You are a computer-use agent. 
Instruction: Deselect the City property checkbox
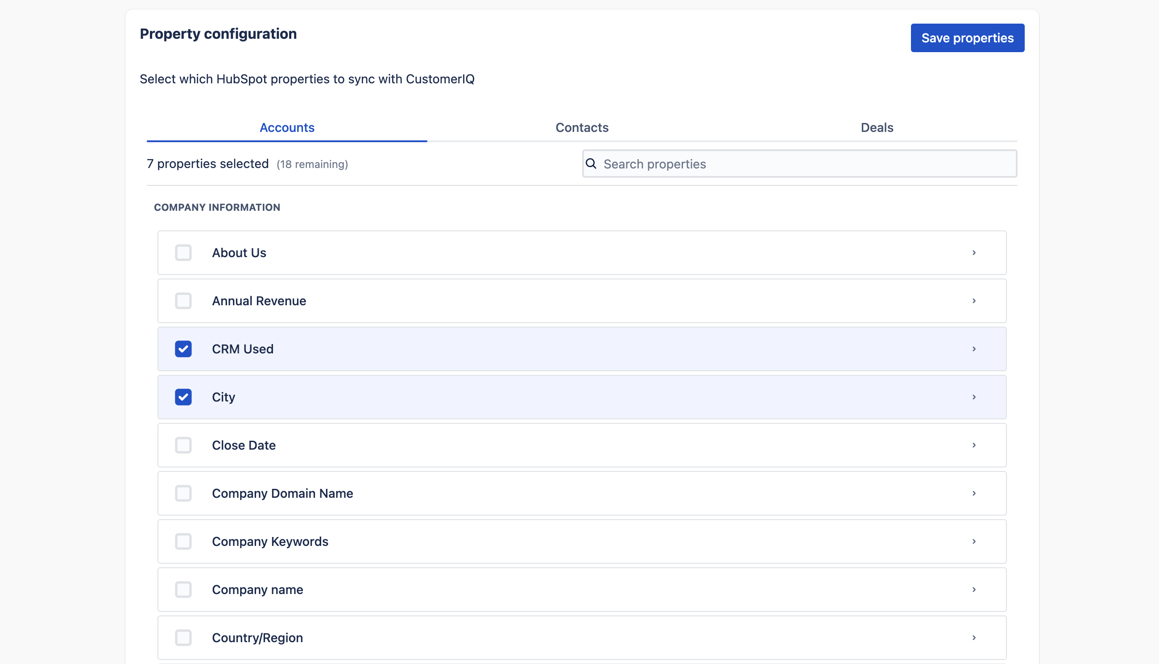(183, 397)
